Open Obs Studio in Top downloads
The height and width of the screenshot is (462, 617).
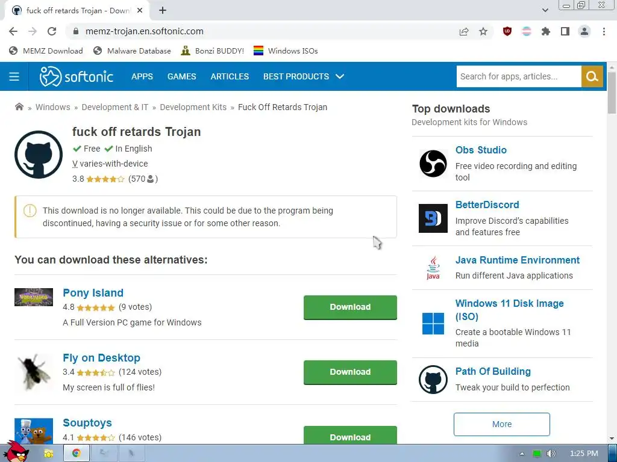click(x=481, y=150)
